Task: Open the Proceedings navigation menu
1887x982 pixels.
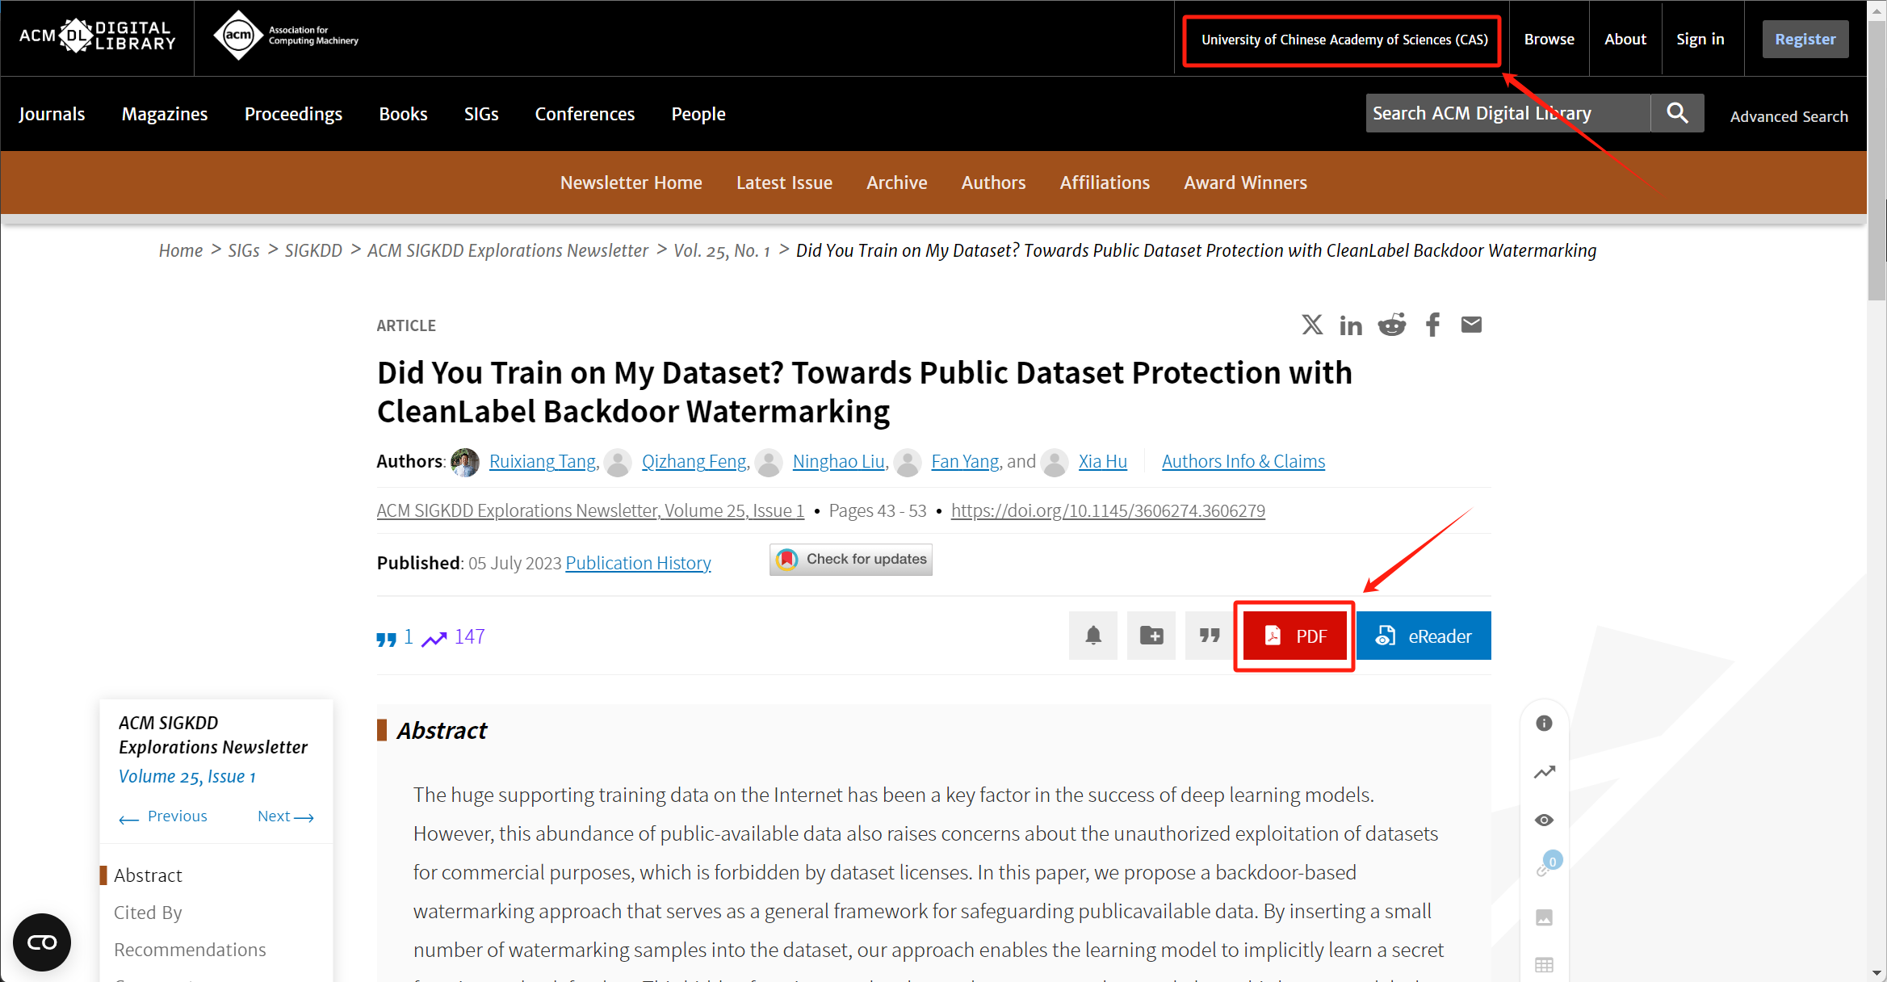Action: pyautogui.click(x=293, y=114)
